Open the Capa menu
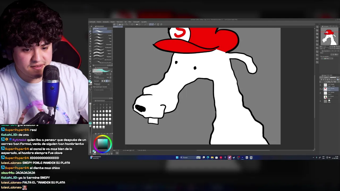 click(x=113, y=22)
